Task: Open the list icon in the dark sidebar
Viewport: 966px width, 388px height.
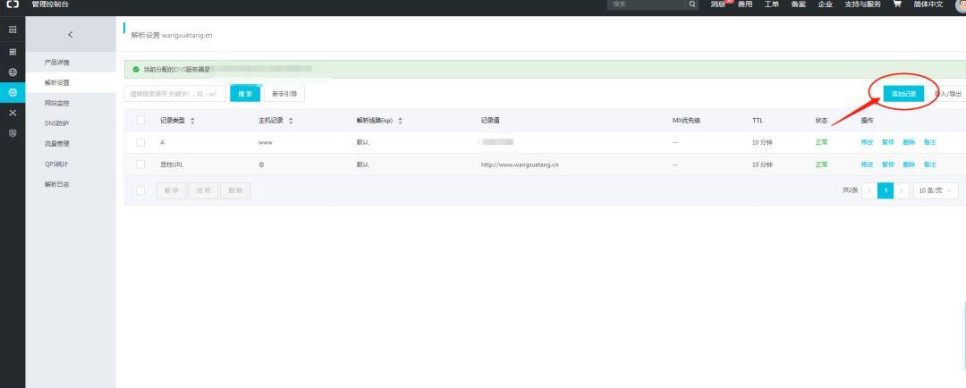Action: [13, 52]
